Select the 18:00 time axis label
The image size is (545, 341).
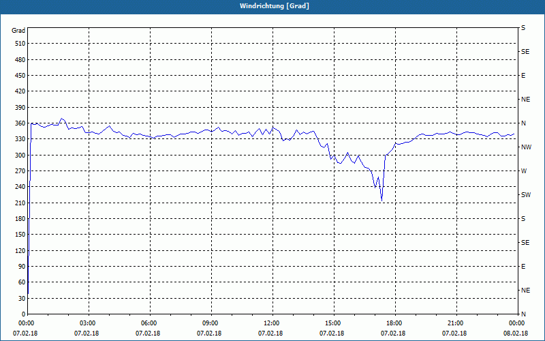(x=395, y=323)
